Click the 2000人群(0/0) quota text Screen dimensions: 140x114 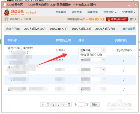click(x=105, y=29)
